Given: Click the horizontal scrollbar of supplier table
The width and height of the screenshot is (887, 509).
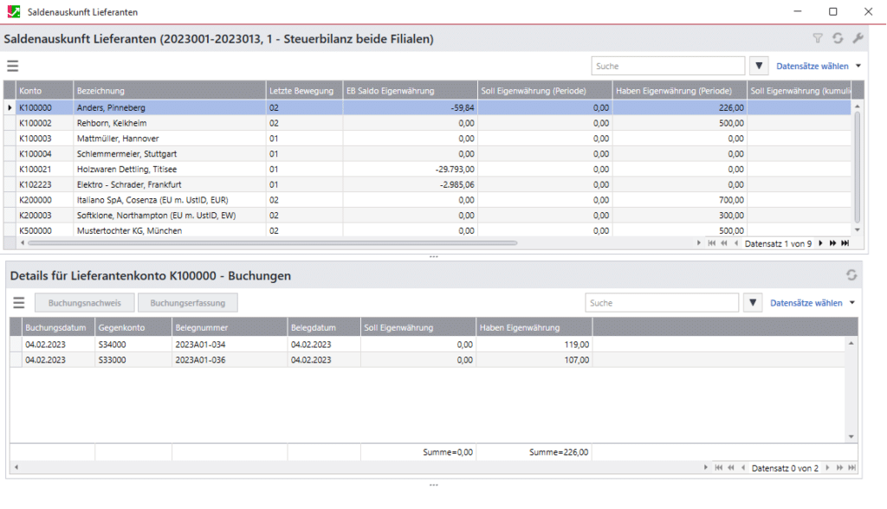Looking at the screenshot, I should tap(273, 243).
